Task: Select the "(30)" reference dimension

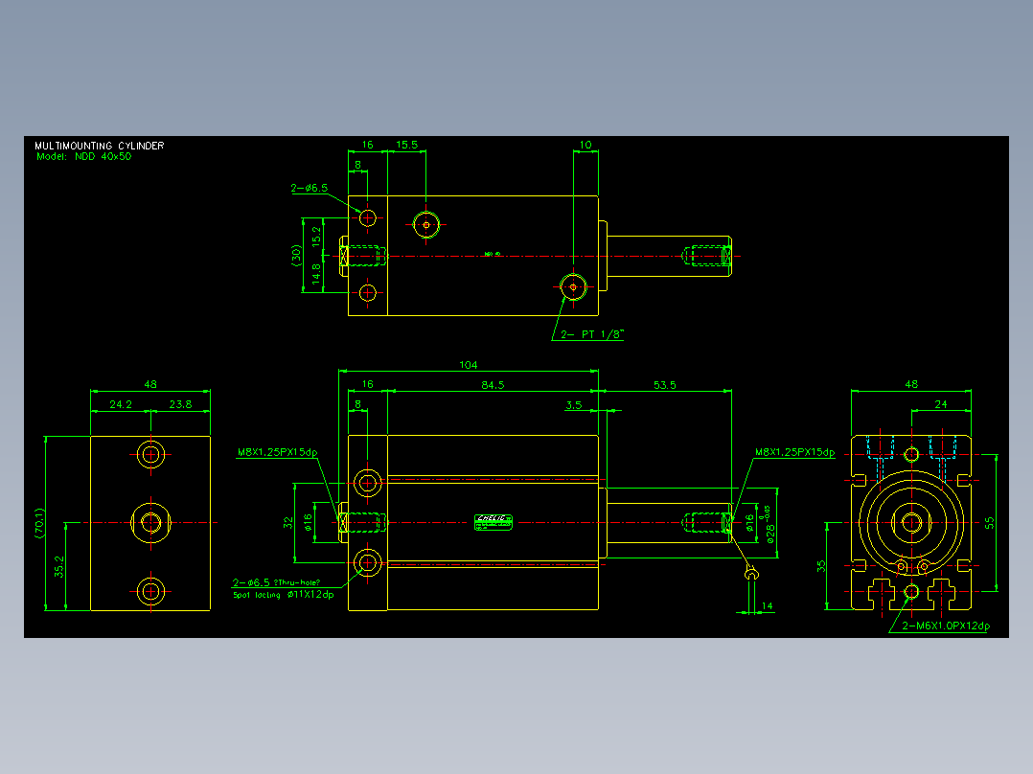Action: [x=296, y=255]
